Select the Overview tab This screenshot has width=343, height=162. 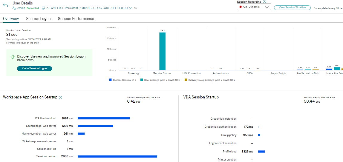pyautogui.click(x=11, y=18)
